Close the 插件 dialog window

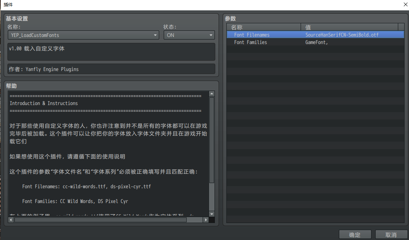click(405, 5)
